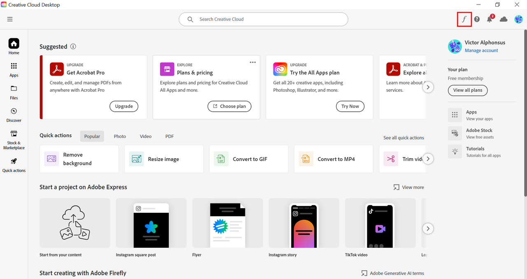
Task: Advance the Suggested cards carousel
Action: click(428, 87)
